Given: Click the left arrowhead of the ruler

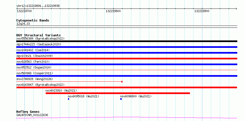Looking at the screenshot, I should (17, 9).
